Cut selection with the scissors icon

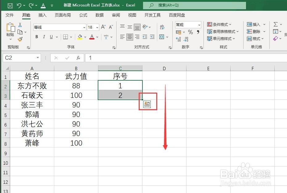(20, 25)
